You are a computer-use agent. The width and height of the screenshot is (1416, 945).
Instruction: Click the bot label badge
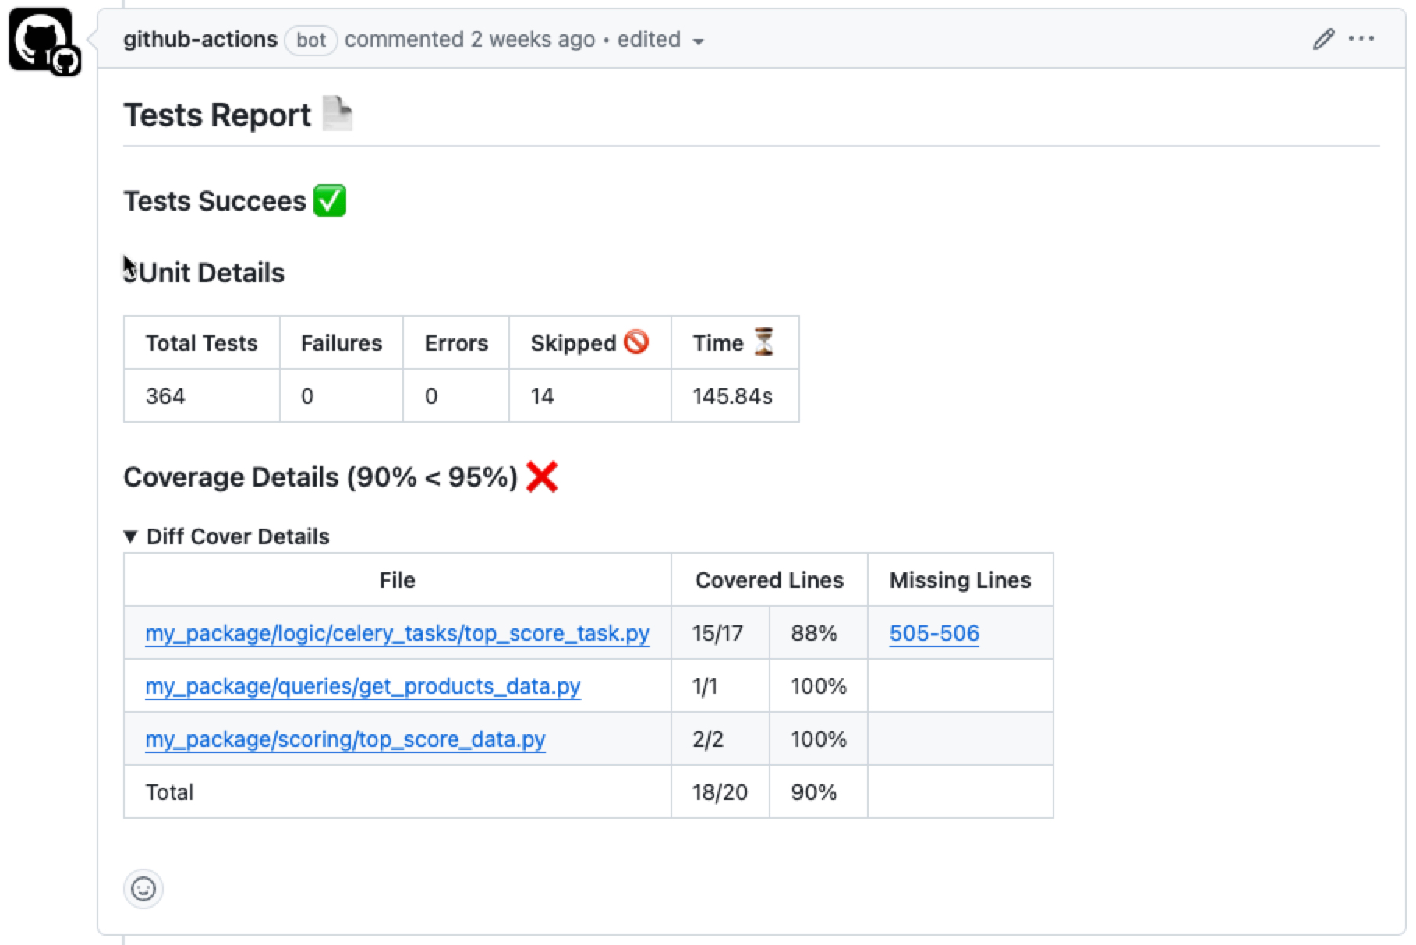(x=310, y=40)
